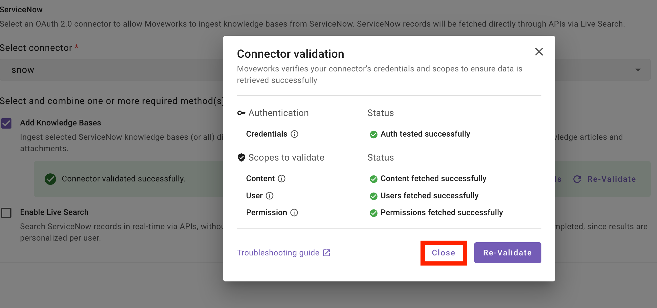The width and height of the screenshot is (657, 308).
Task: Click the 'Permissions fetched successfully' status text
Action: [442, 213]
